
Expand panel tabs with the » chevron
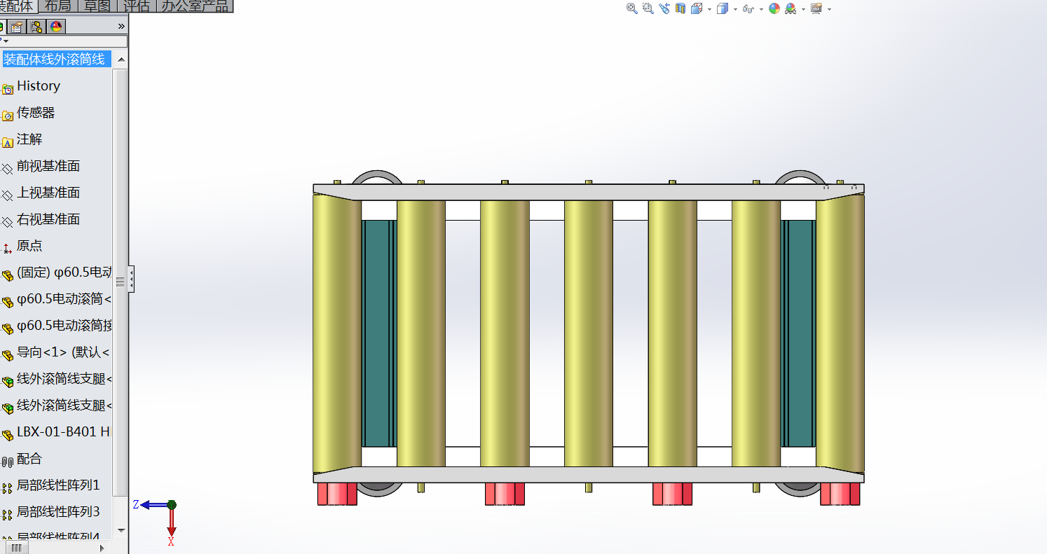coord(121,27)
